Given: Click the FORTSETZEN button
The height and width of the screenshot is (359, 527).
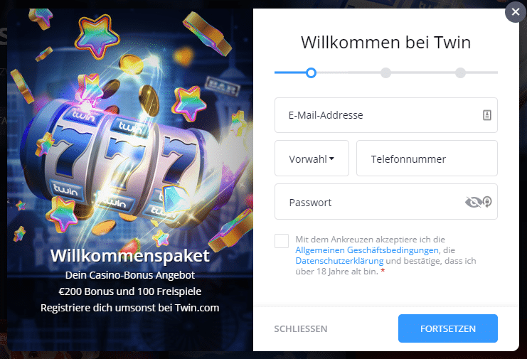Looking at the screenshot, I should (x=447, y=328).
